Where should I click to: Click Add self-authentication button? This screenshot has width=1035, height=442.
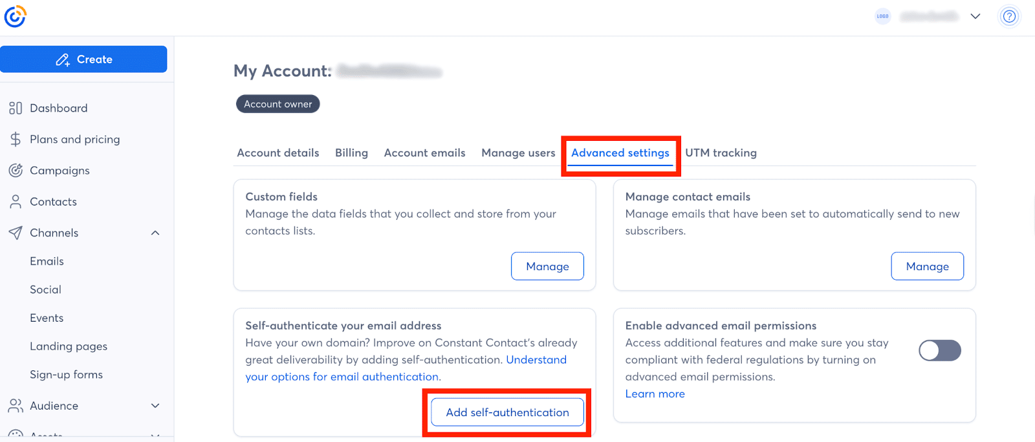click(507, 412)
